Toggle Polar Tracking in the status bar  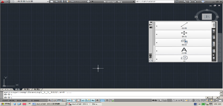pyautogui.click(x=69, y=100)
